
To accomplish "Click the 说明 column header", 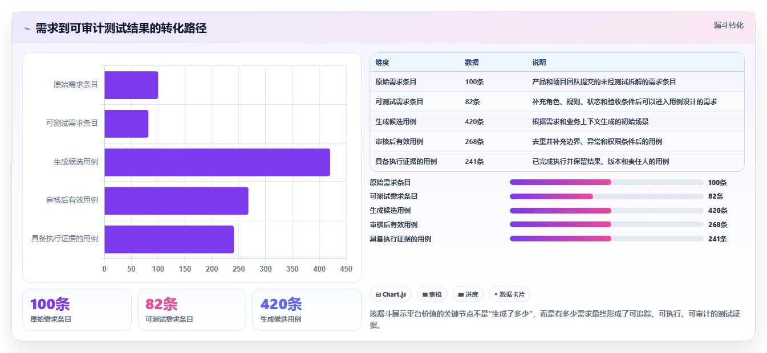I will 539,62.
